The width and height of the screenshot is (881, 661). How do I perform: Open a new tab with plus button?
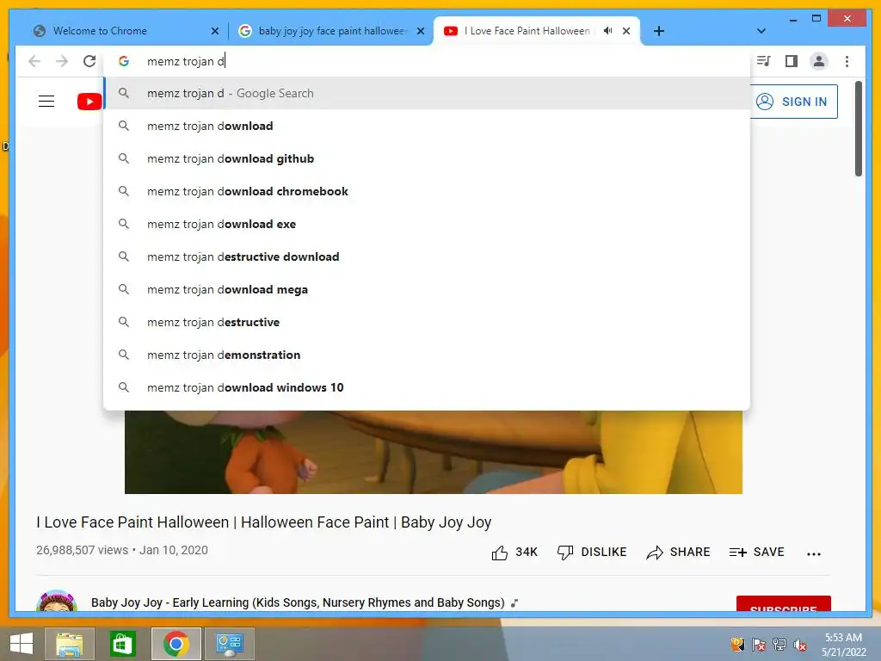pyautogui.click(x=659, y=31)
